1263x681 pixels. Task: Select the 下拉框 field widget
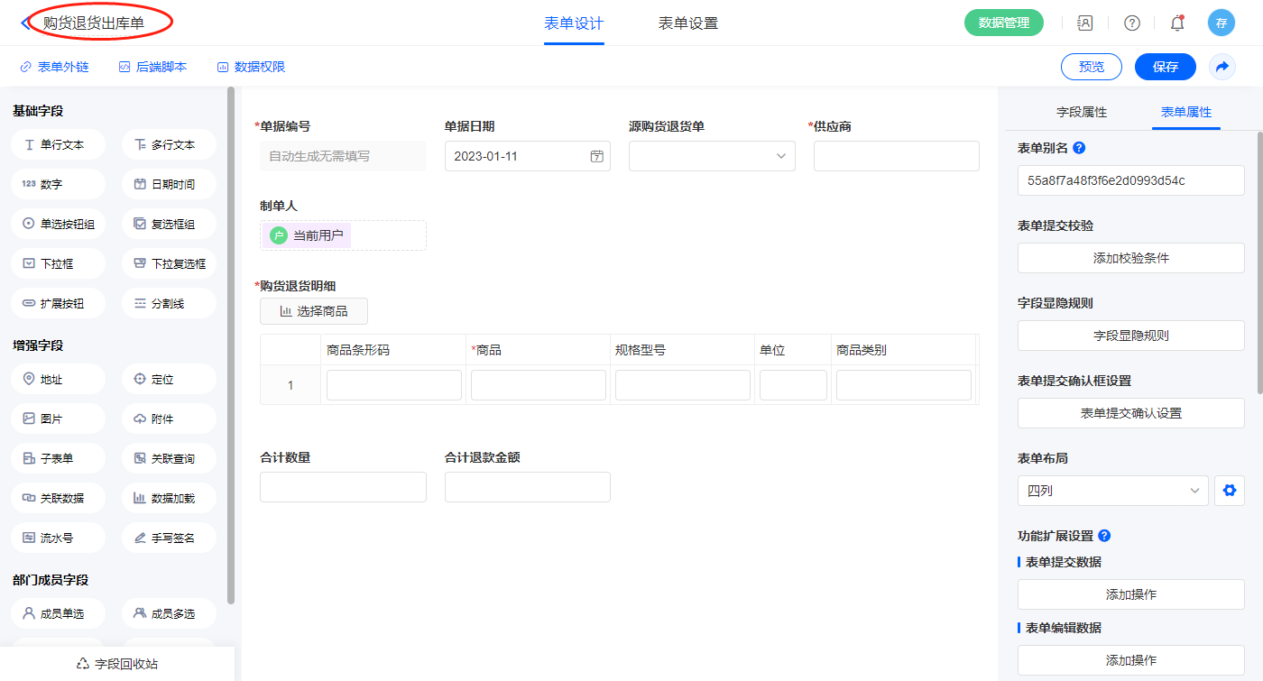[59, 263]
